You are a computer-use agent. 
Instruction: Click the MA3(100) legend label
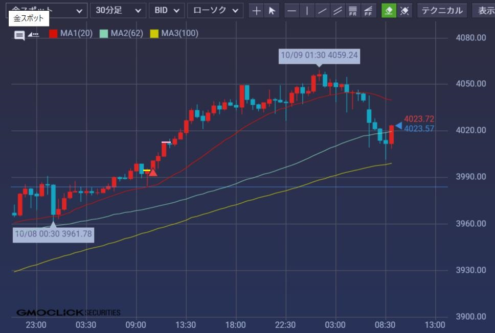pos(179,33)
